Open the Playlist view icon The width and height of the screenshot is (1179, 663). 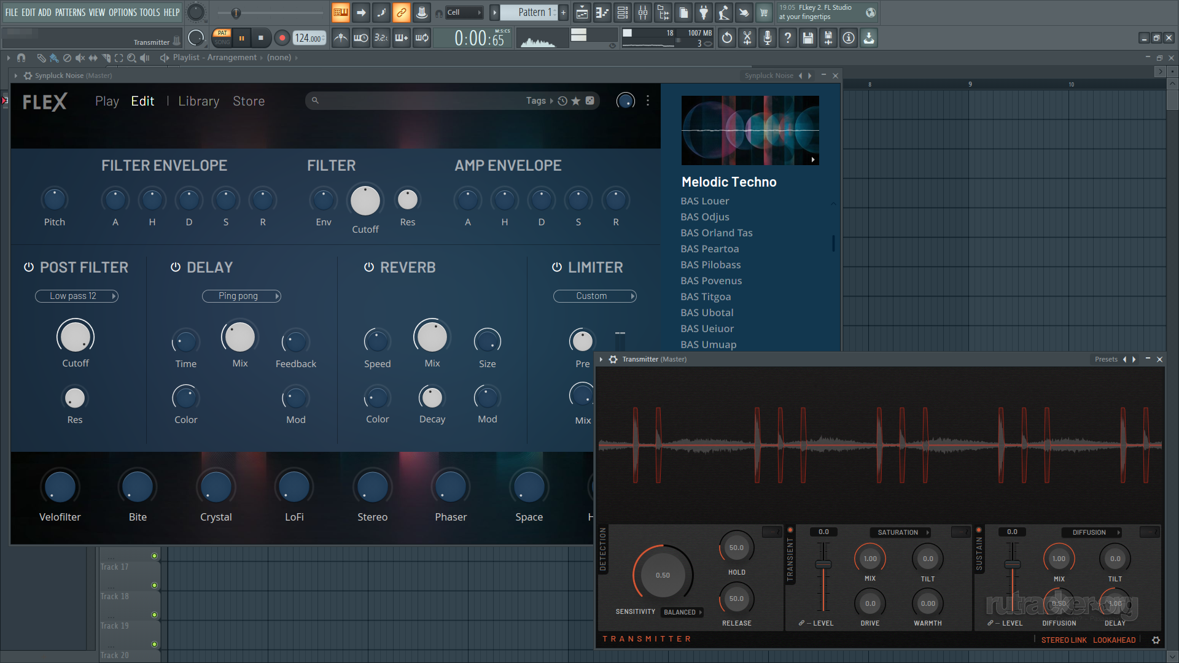point(582,12)
